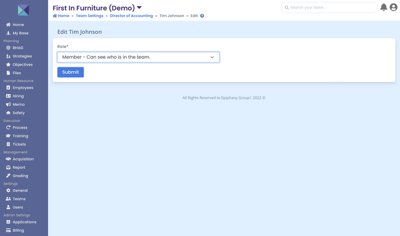Click the Search your base field

329,7
